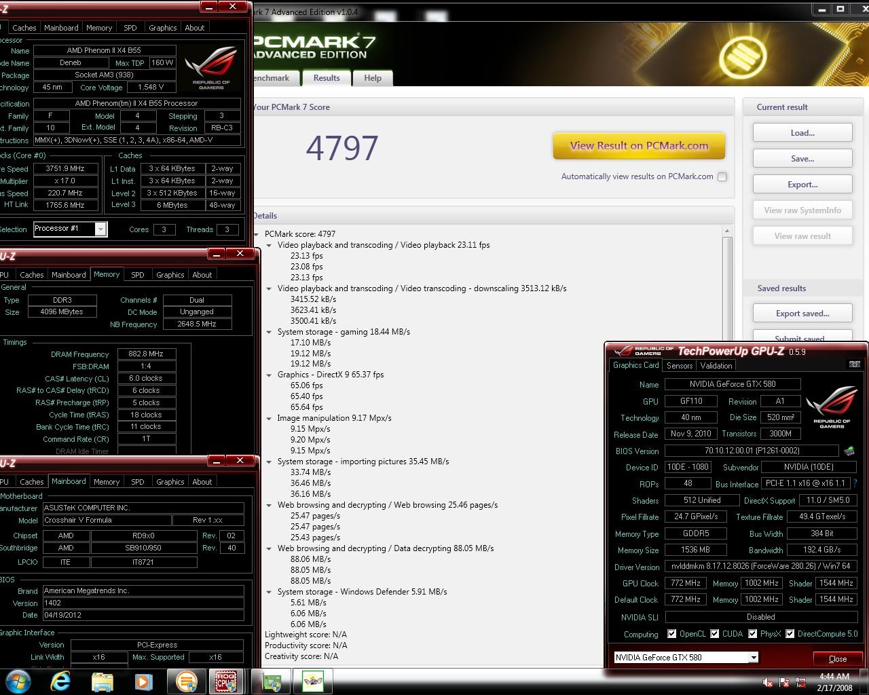The width and height of the screenshot is (869, 695).
Task: Collapse the Video playback 23.11 fps node
Action: tap(269, 245)
